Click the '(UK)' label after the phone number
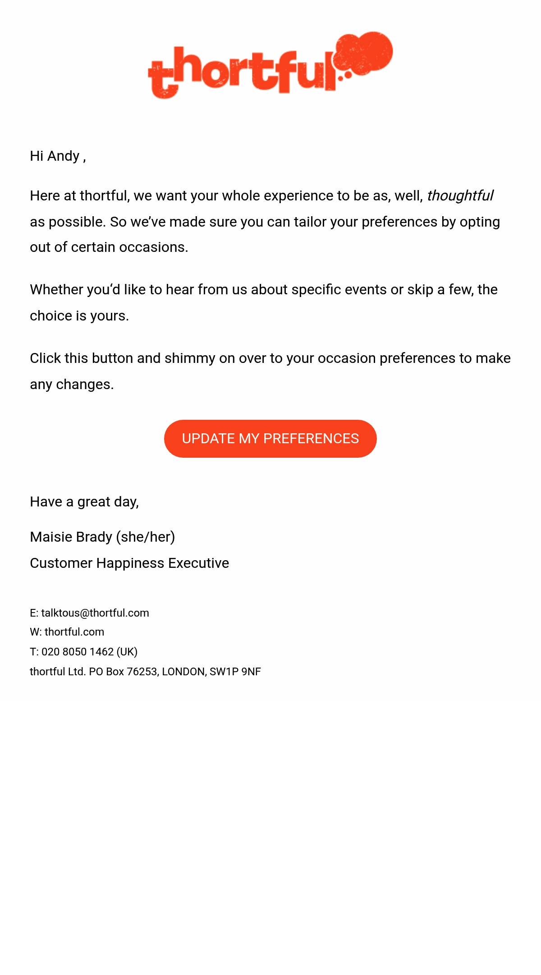The height and width of the screenshot is (975, 541). coord(127,652)
